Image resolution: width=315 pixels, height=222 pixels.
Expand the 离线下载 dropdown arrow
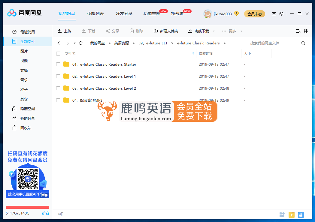(214, 31)
